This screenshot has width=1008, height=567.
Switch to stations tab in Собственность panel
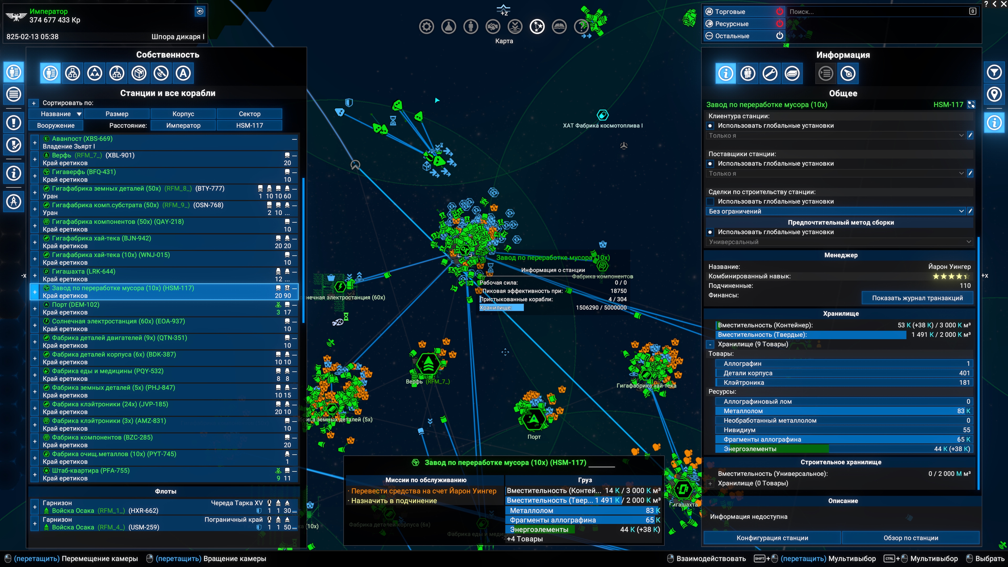(72, 73)
